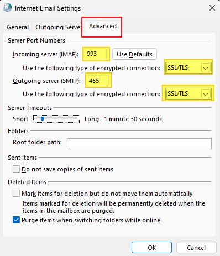Switch to the Outgoing Server tab
The height and width of the screenshot is (256, 220).
pyautogui.click(x=59, y=27)
